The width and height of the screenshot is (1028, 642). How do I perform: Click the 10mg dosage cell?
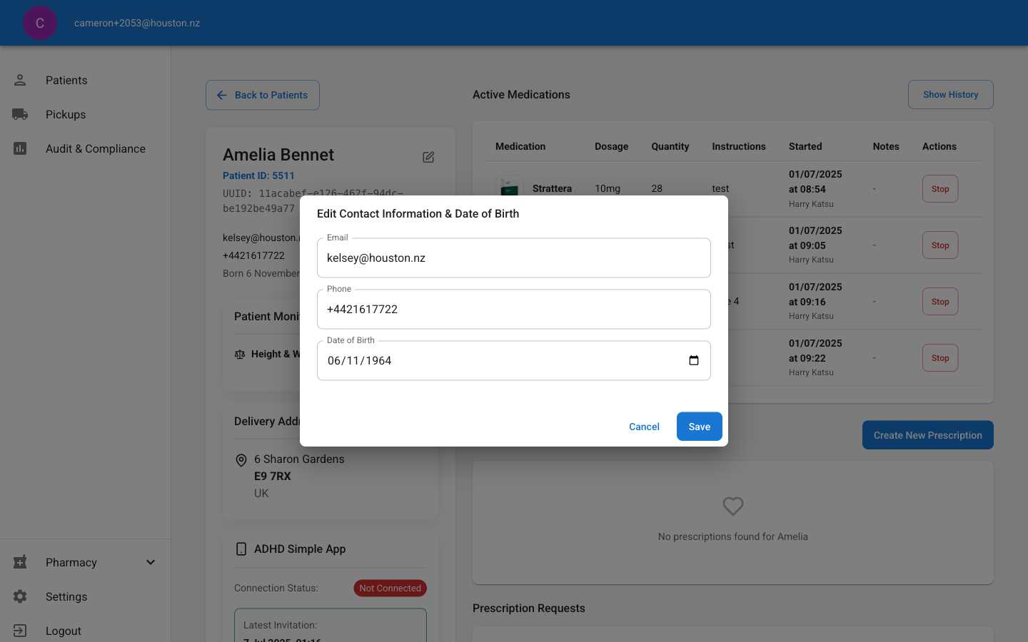tap(608, 188)
